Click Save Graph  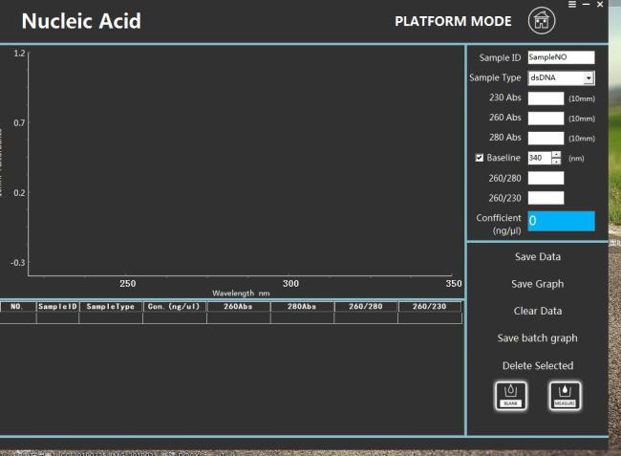click(537, 284)
